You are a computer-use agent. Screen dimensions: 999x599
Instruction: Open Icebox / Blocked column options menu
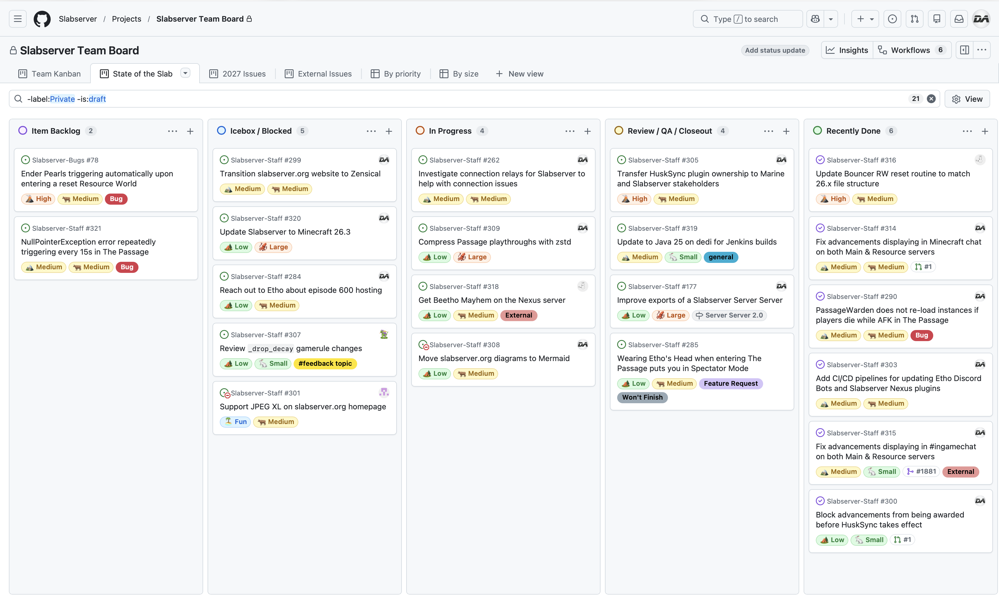[371, 131]
